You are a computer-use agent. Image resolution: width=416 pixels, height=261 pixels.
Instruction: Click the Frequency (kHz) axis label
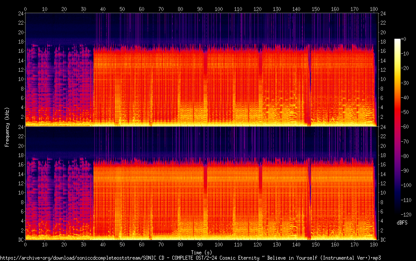click(7, 127)
